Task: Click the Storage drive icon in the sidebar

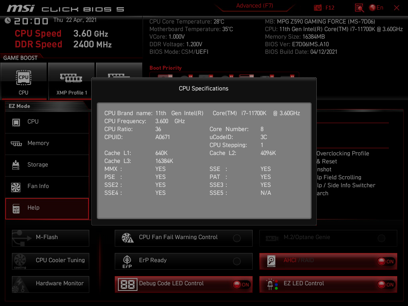Action: click(x=16, y=165)
